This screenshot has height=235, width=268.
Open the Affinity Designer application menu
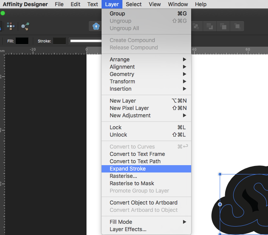(x=25, y=4)
